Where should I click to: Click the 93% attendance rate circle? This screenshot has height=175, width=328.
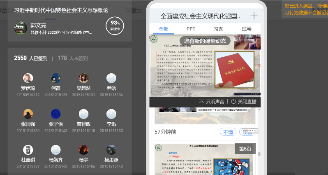pos(115,25)
